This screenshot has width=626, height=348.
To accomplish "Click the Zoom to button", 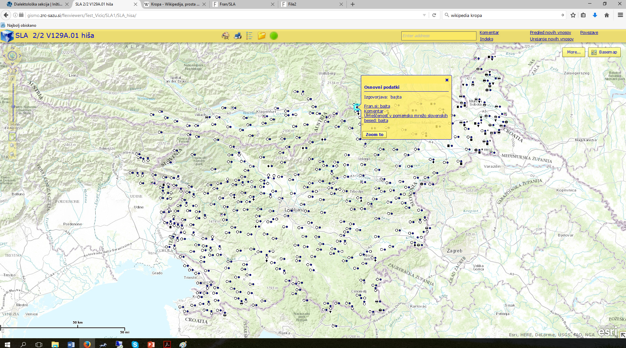I will (x=375, y=134).
